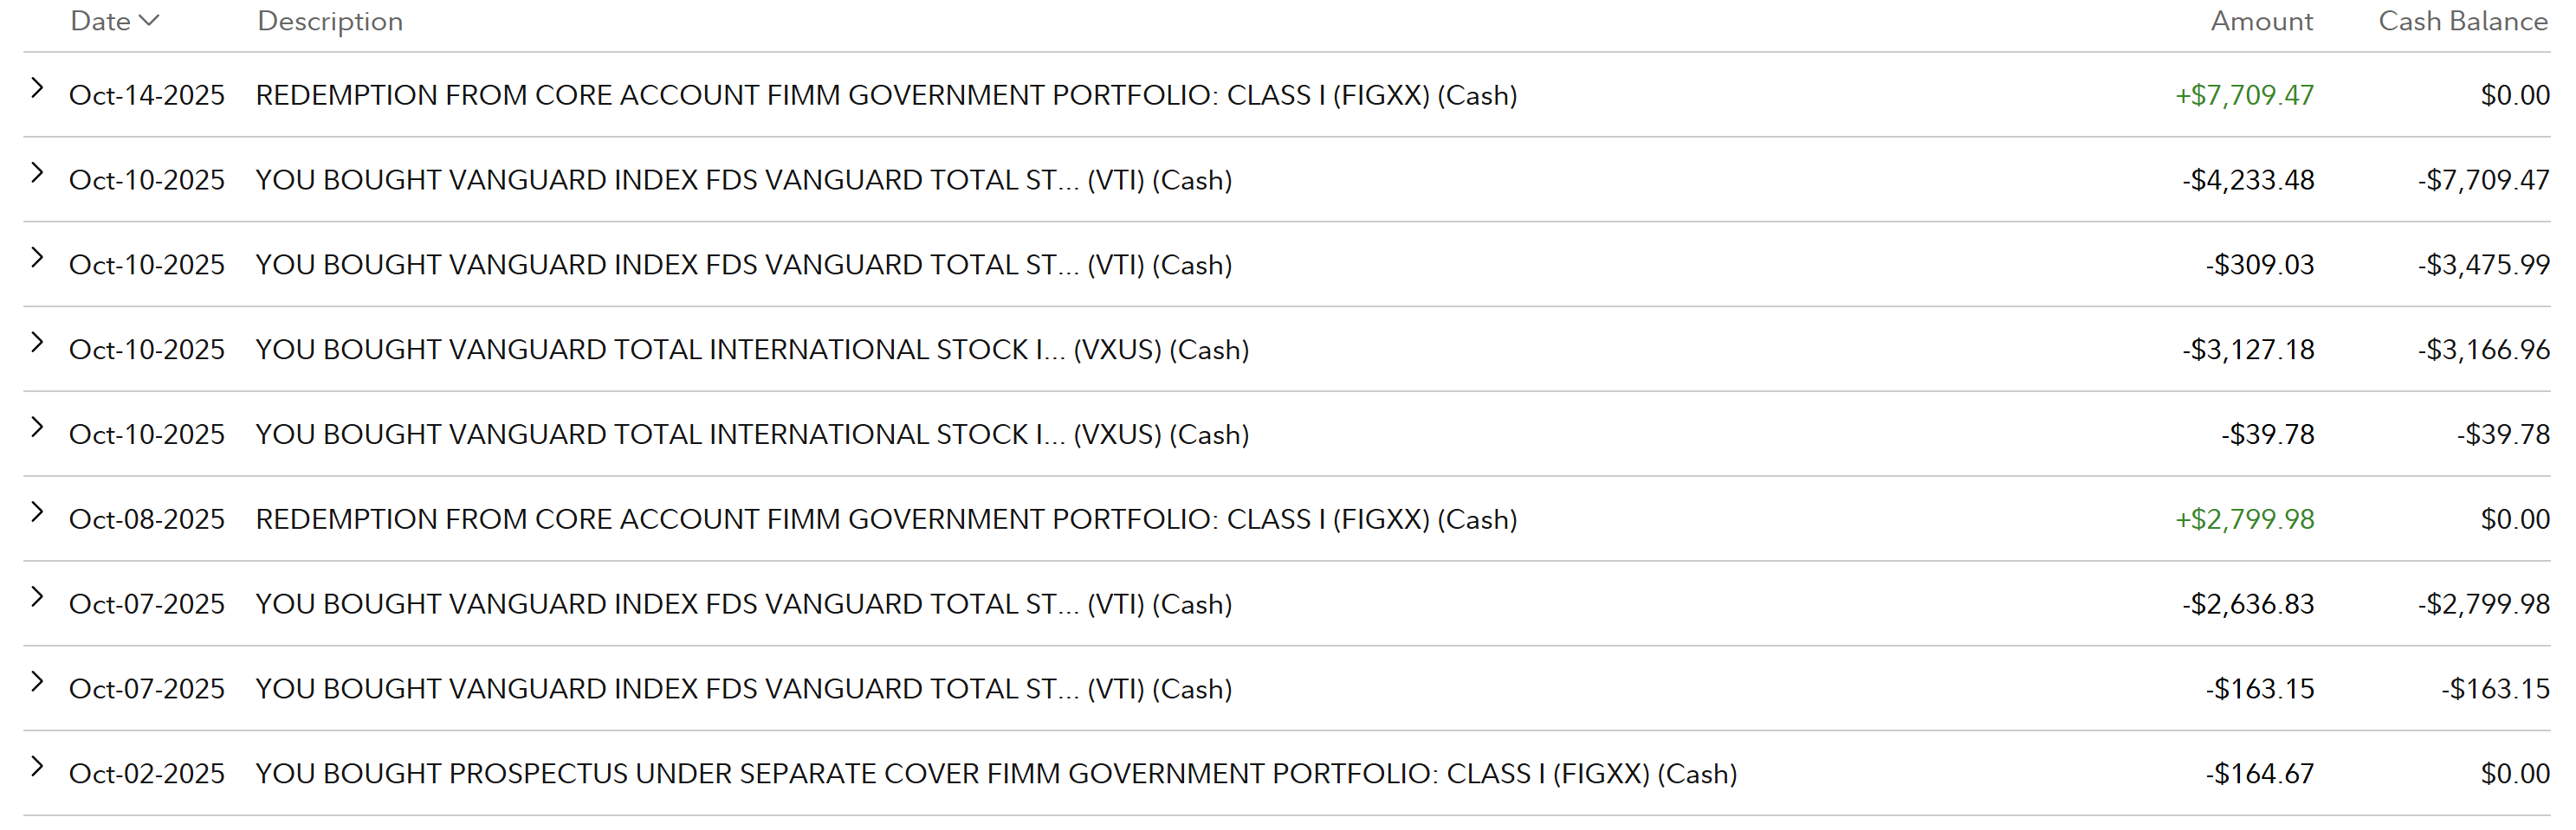Expand the Oct-14-2025 redemption row chevron
Viewport: 2576px width, 830px height.
(37, 88)
